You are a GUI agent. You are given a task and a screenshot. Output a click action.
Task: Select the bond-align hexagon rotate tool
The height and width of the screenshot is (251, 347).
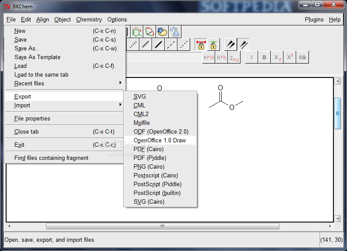(137, 32)
